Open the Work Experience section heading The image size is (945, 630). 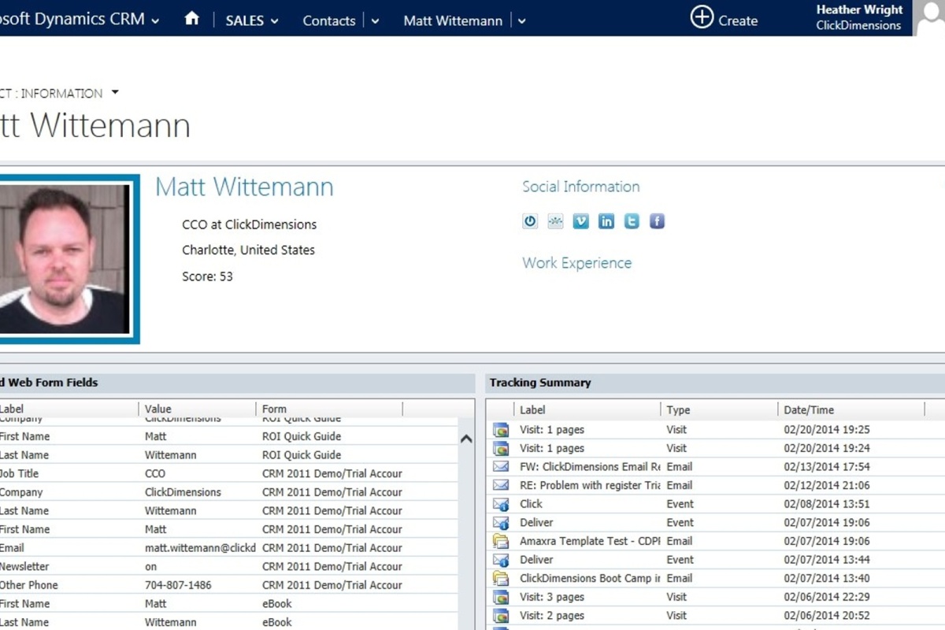click(577, 263)
